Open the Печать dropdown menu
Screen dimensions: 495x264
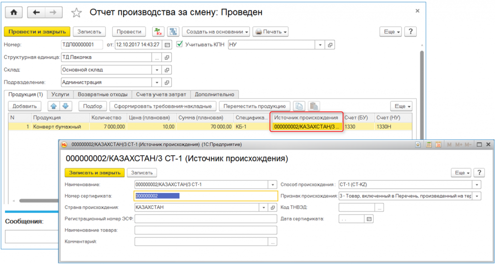tap(271, 32)
